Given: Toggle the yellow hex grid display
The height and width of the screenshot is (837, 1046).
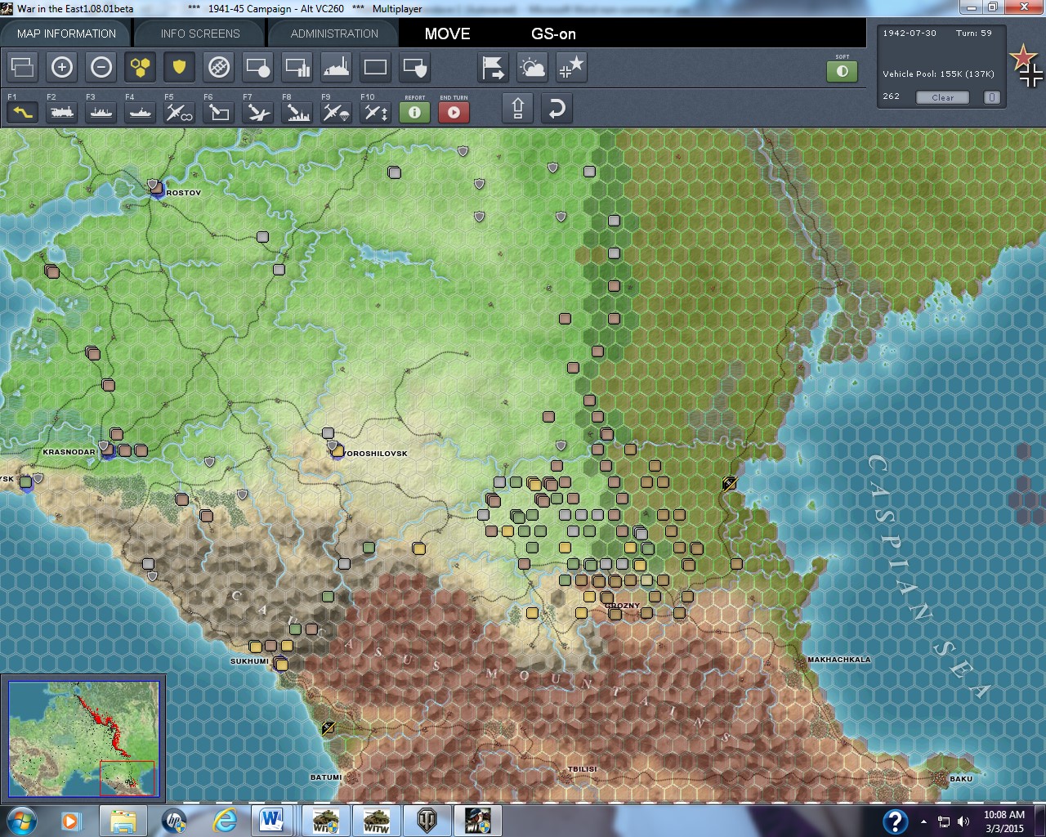Looking at the screenshot, I should [x=141, y=67].
